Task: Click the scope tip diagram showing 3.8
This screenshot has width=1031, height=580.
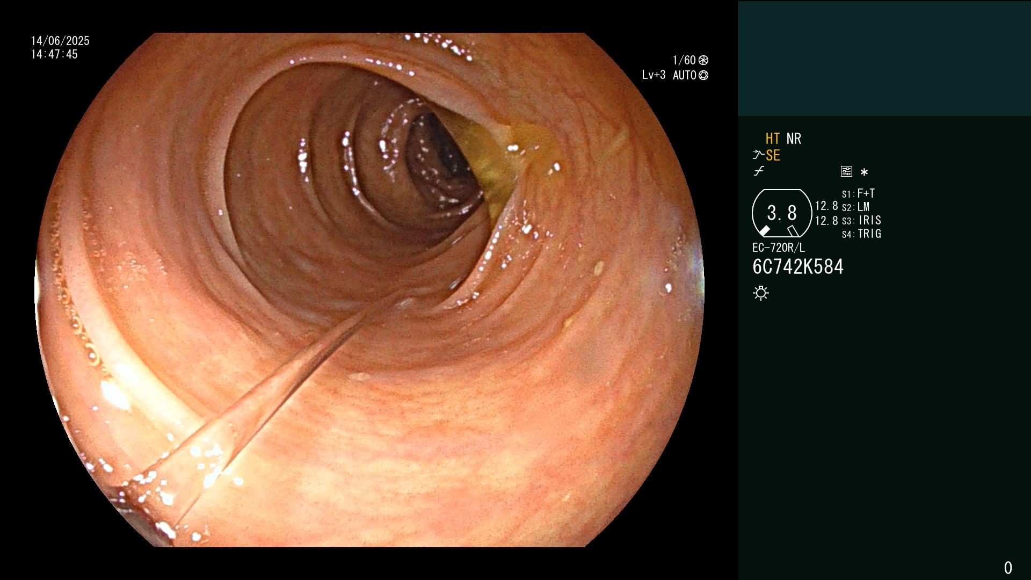Action: (x=782, y=213)
